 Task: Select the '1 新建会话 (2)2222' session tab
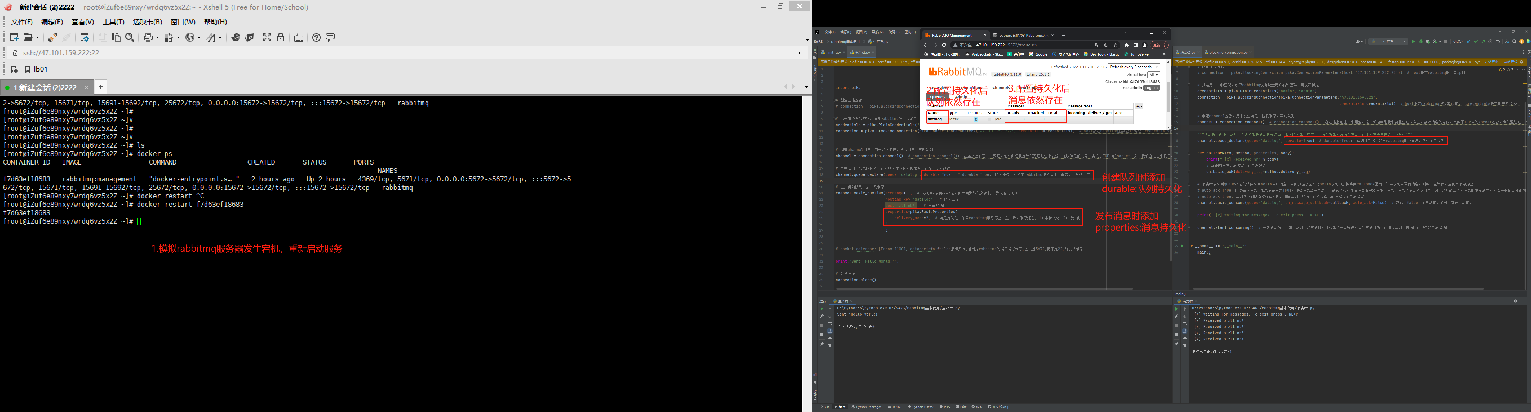(x=46, y=87)
